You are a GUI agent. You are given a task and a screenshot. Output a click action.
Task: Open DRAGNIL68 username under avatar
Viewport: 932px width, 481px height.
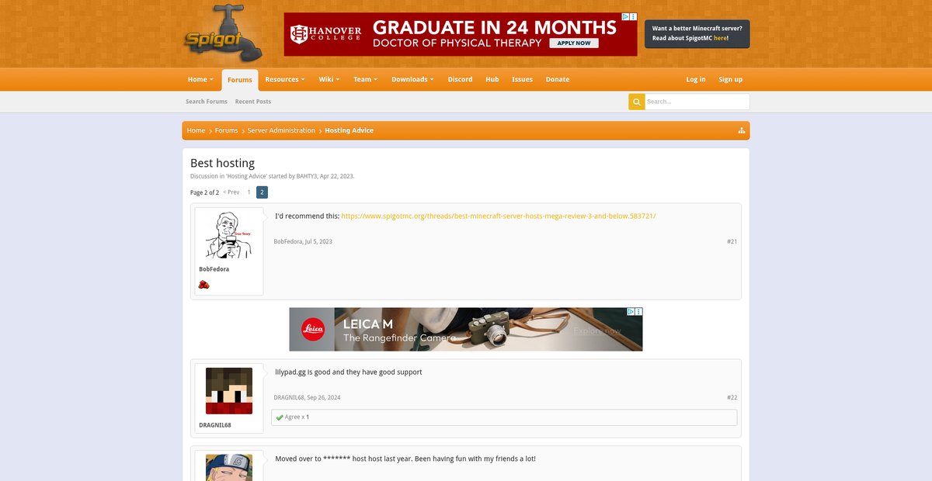pyautogui.click(x=215, y=425)
